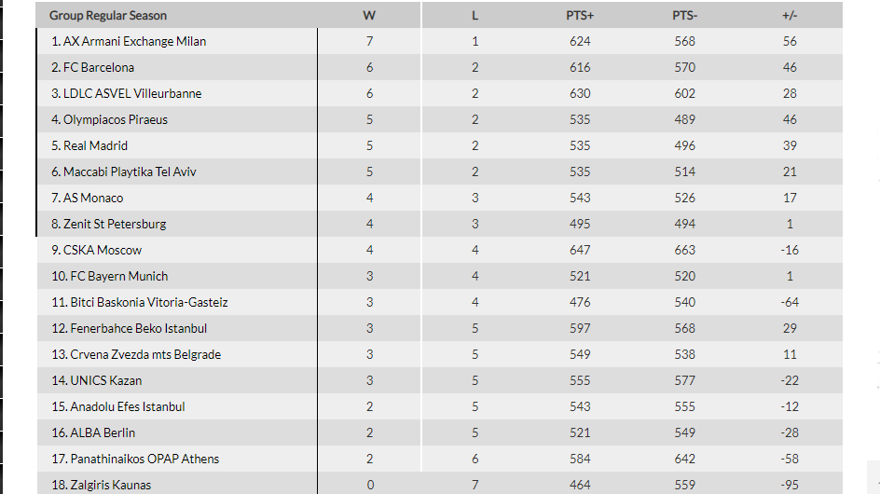Click AS Monaco team name
Viewport: 880px width, 494px height.
(x=93, y=198)
